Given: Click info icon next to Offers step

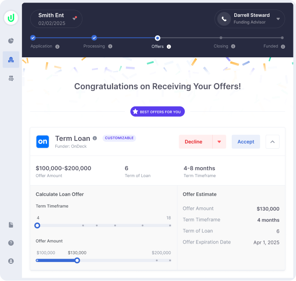Looking at the screenshot, I should 169,47.
